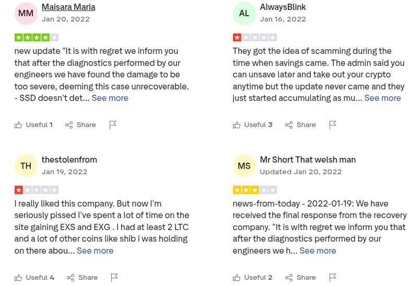Flag thestolenfrom's review
Image resolution: width=420 pixels, height=285 pixels.
[x=114, y=278]
